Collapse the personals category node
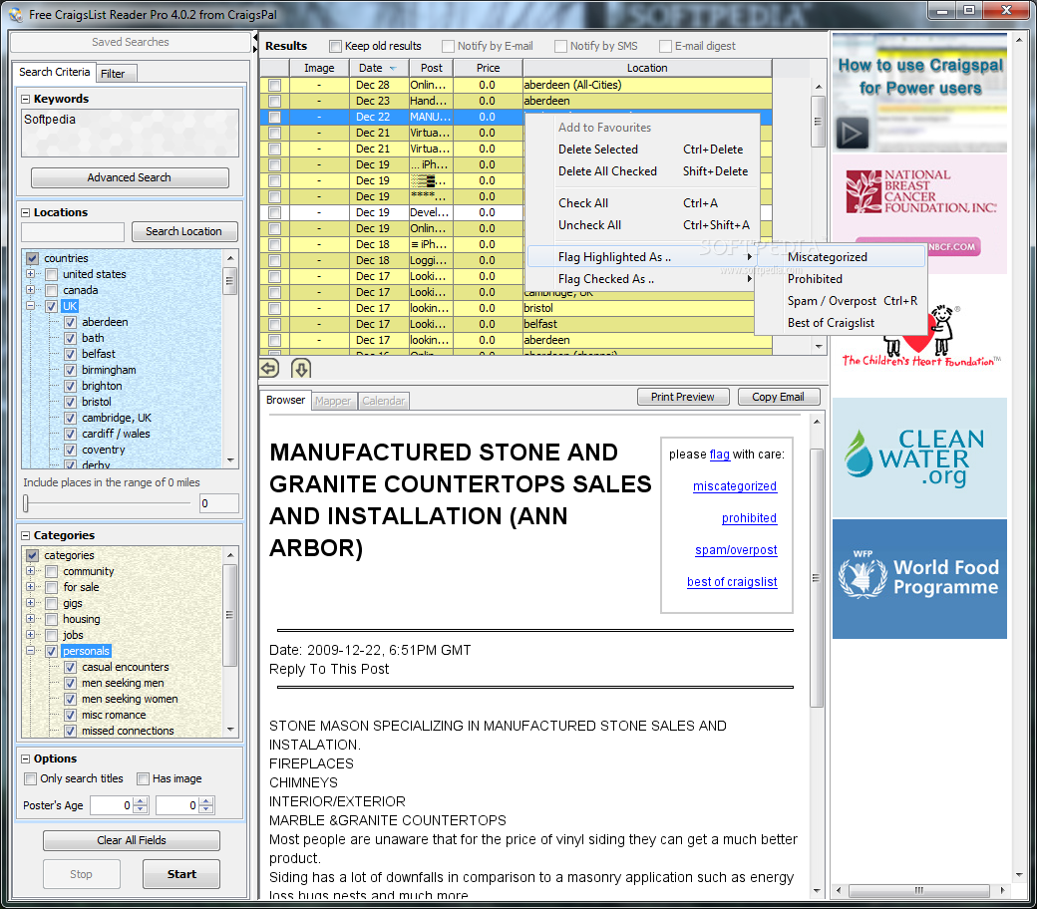The width and height of the screenshot is (1037, 909). (31, 651)
